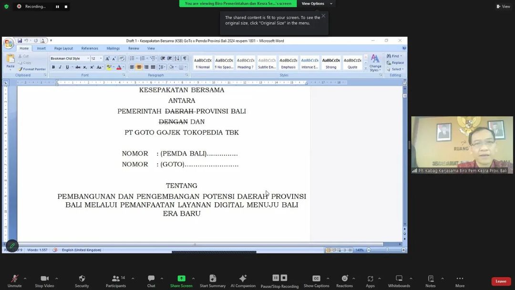Open Reactions menu
This screenshot has width=515, height=290.
(x=344, y=281)
